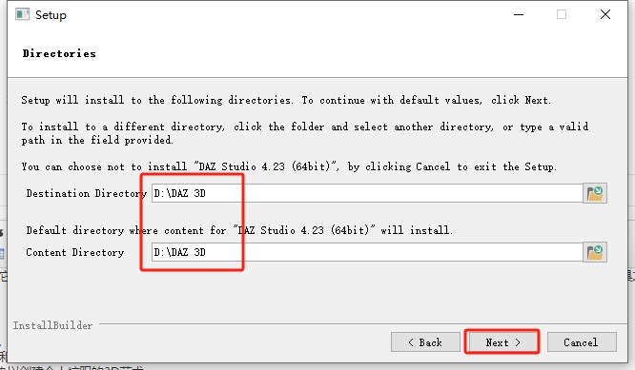
Task: Proceed with the Next button
Action: click(502, 342)
